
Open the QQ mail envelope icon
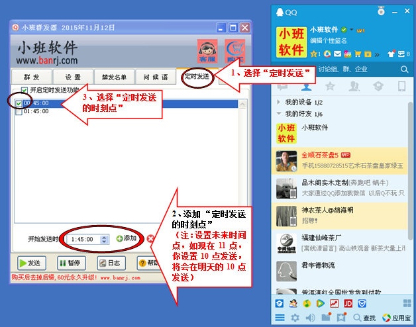click(337, 54)
